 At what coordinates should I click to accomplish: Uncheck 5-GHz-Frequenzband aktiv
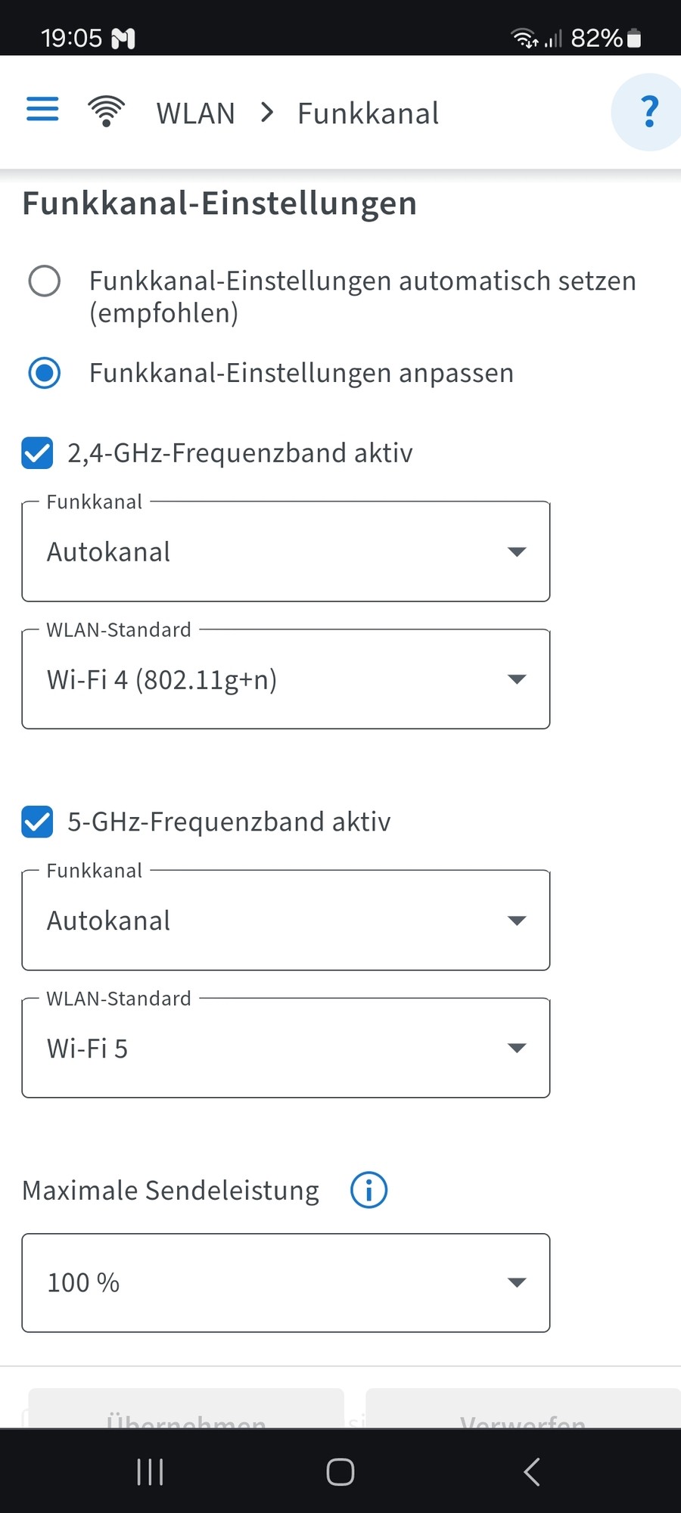tap(37, 822)
